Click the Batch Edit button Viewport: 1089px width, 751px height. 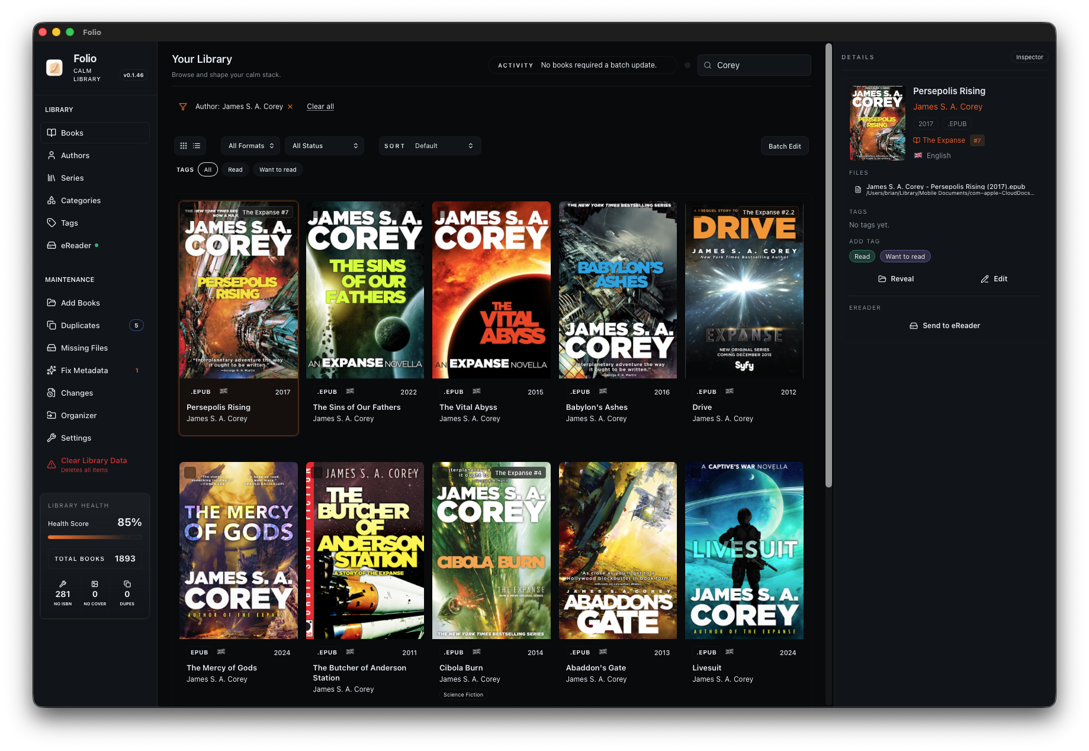pyautogui.click(x=785, y=145)
